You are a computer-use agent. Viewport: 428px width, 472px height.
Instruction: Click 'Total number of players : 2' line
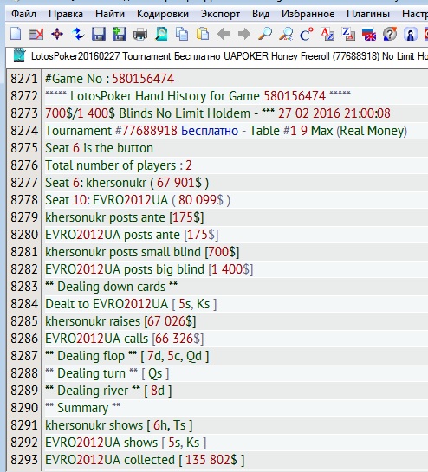tap(119, 165)
